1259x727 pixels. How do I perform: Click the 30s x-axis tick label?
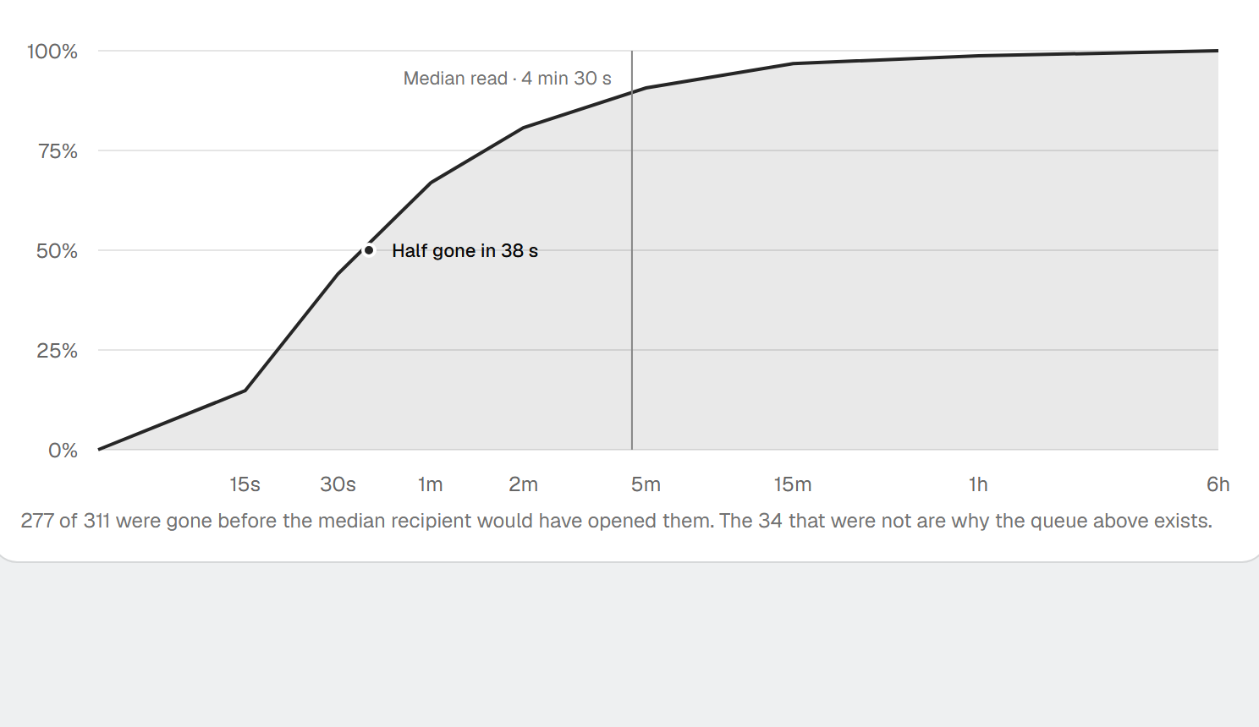pyautogui.click(x=338, y=484)
